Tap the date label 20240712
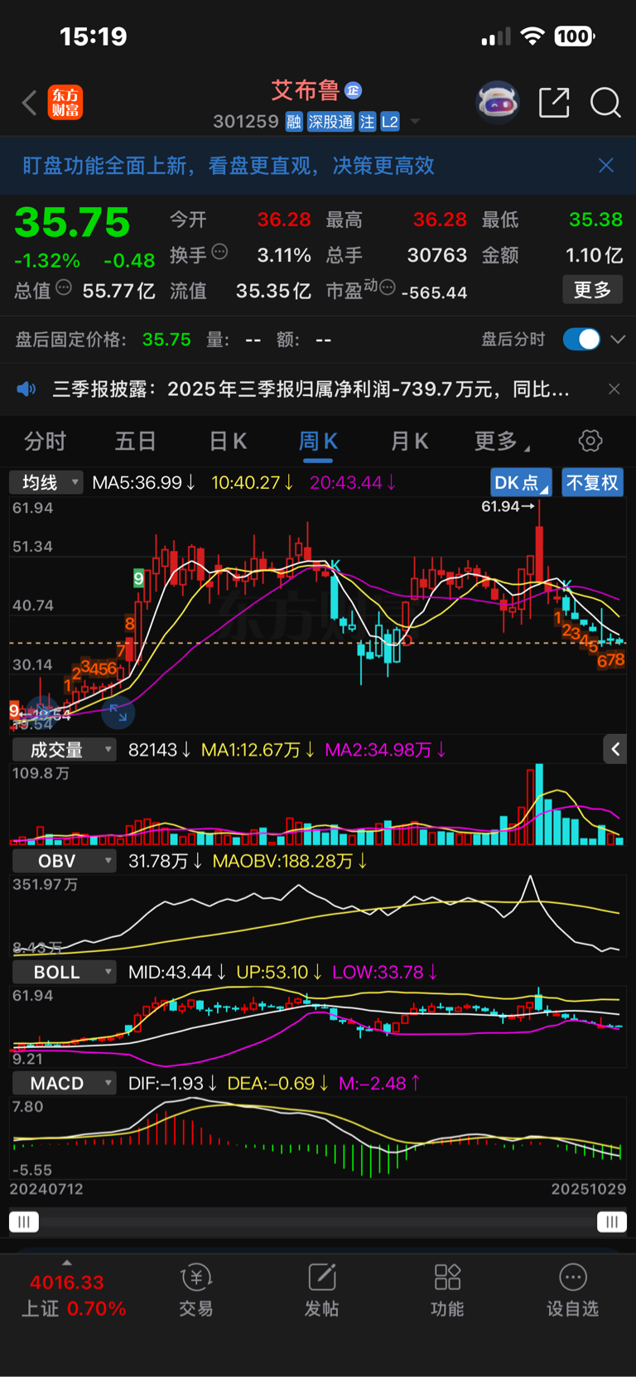 (x=46, y=1189)
